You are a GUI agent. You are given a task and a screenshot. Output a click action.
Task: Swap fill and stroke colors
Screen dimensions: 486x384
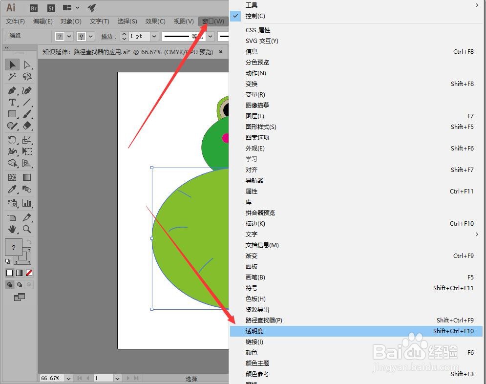click(29, 241)
